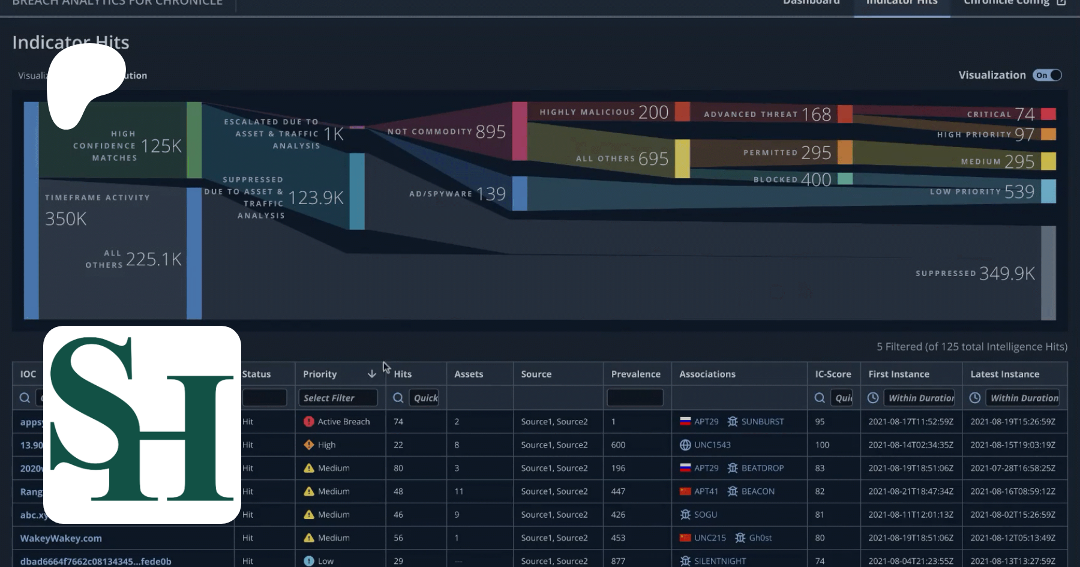The image size is (1080, 567).
Task: Open the Prevalence column filter dropdown
Action: point(635,398)
